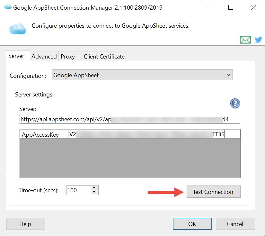The width and height of the screenshot is (265, 236).
Task: Click the Test Connection button
Action: point(214,192)
